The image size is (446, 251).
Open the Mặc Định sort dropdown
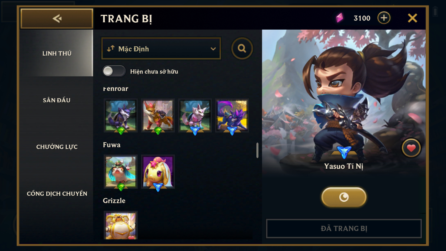tap(161, 49)
